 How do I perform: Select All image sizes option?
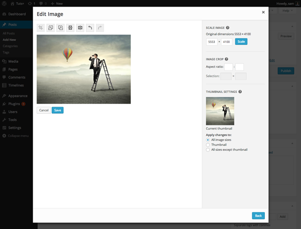[x=208, y=140]
